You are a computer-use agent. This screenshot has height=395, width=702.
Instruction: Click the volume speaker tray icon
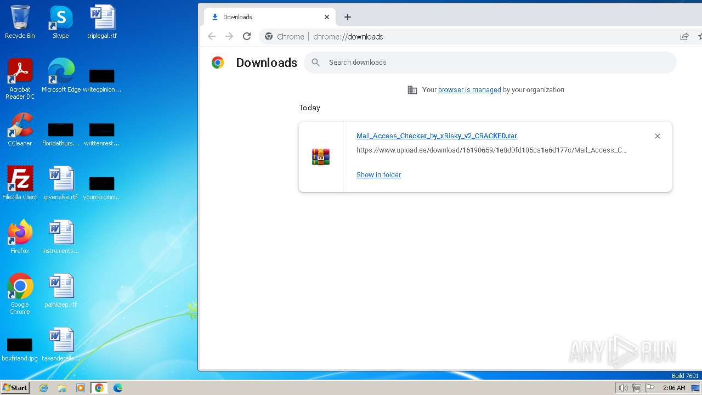tap(623, 388)
